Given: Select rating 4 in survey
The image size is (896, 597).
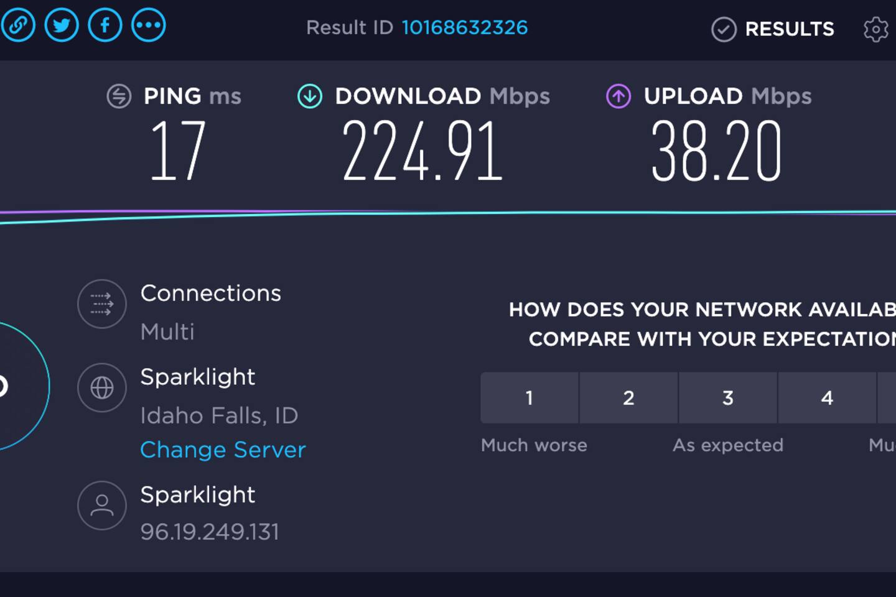Looking at the screenshot, I should tap(827, 398).
